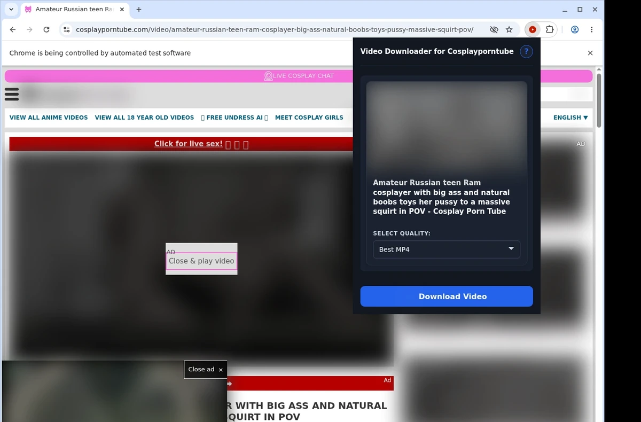Open the help question mark in downloader popup
This screenshot has width=641, height=422.
(x=526, y=51)
